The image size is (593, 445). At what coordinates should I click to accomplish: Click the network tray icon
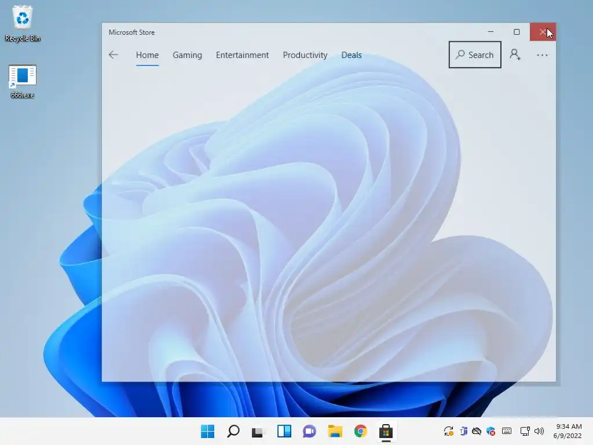[x=525, y=431]
